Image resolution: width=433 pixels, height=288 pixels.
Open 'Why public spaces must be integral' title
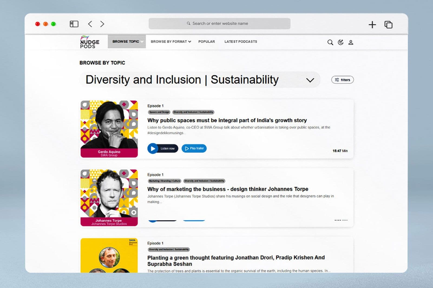pyautogui.click(x=227, y=120)
